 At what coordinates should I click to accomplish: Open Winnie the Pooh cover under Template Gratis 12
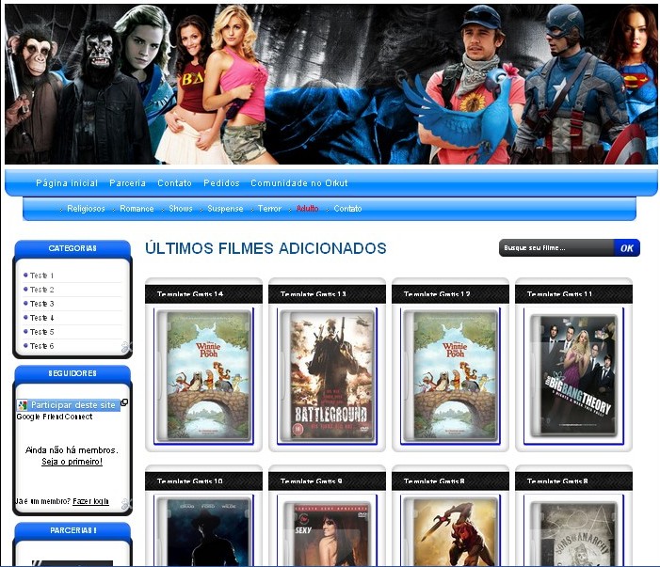450,376
